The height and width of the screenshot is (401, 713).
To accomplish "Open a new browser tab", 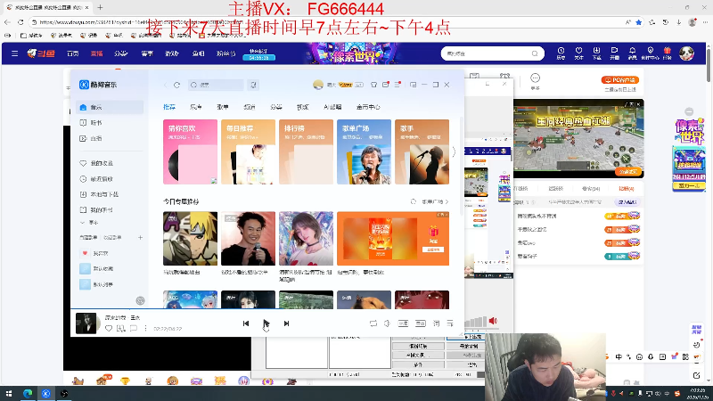I will 100,7.
